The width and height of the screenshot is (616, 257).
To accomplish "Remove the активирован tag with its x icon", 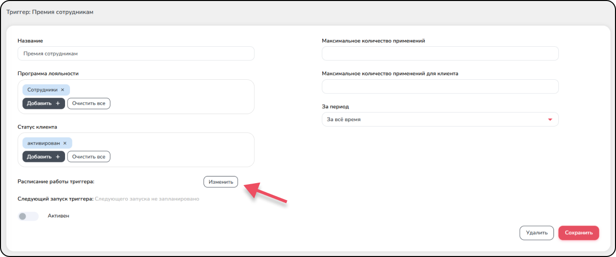I will pyautogui.click(x=65, y=143).
